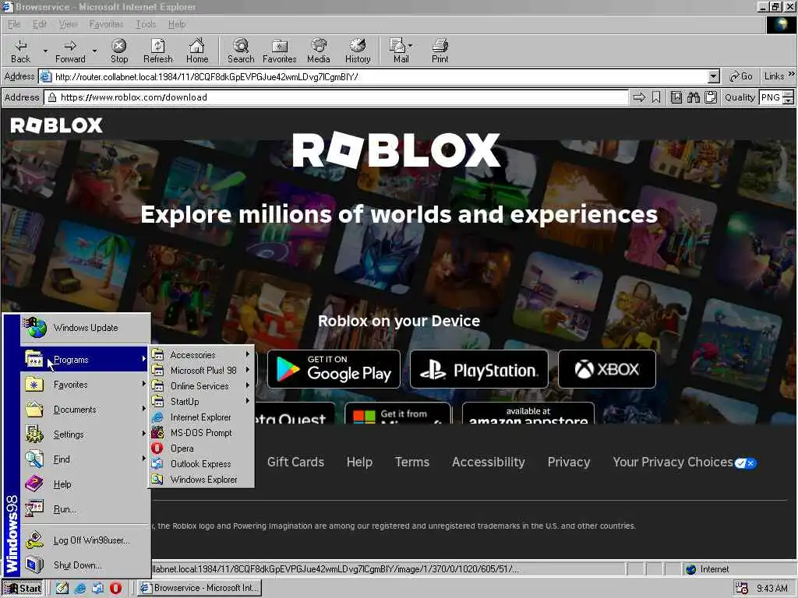This screenshot has width=798, height=598.
Task: Launch Opera from quick launch tray
Action: pyautogui.click(x=116, y=588)
